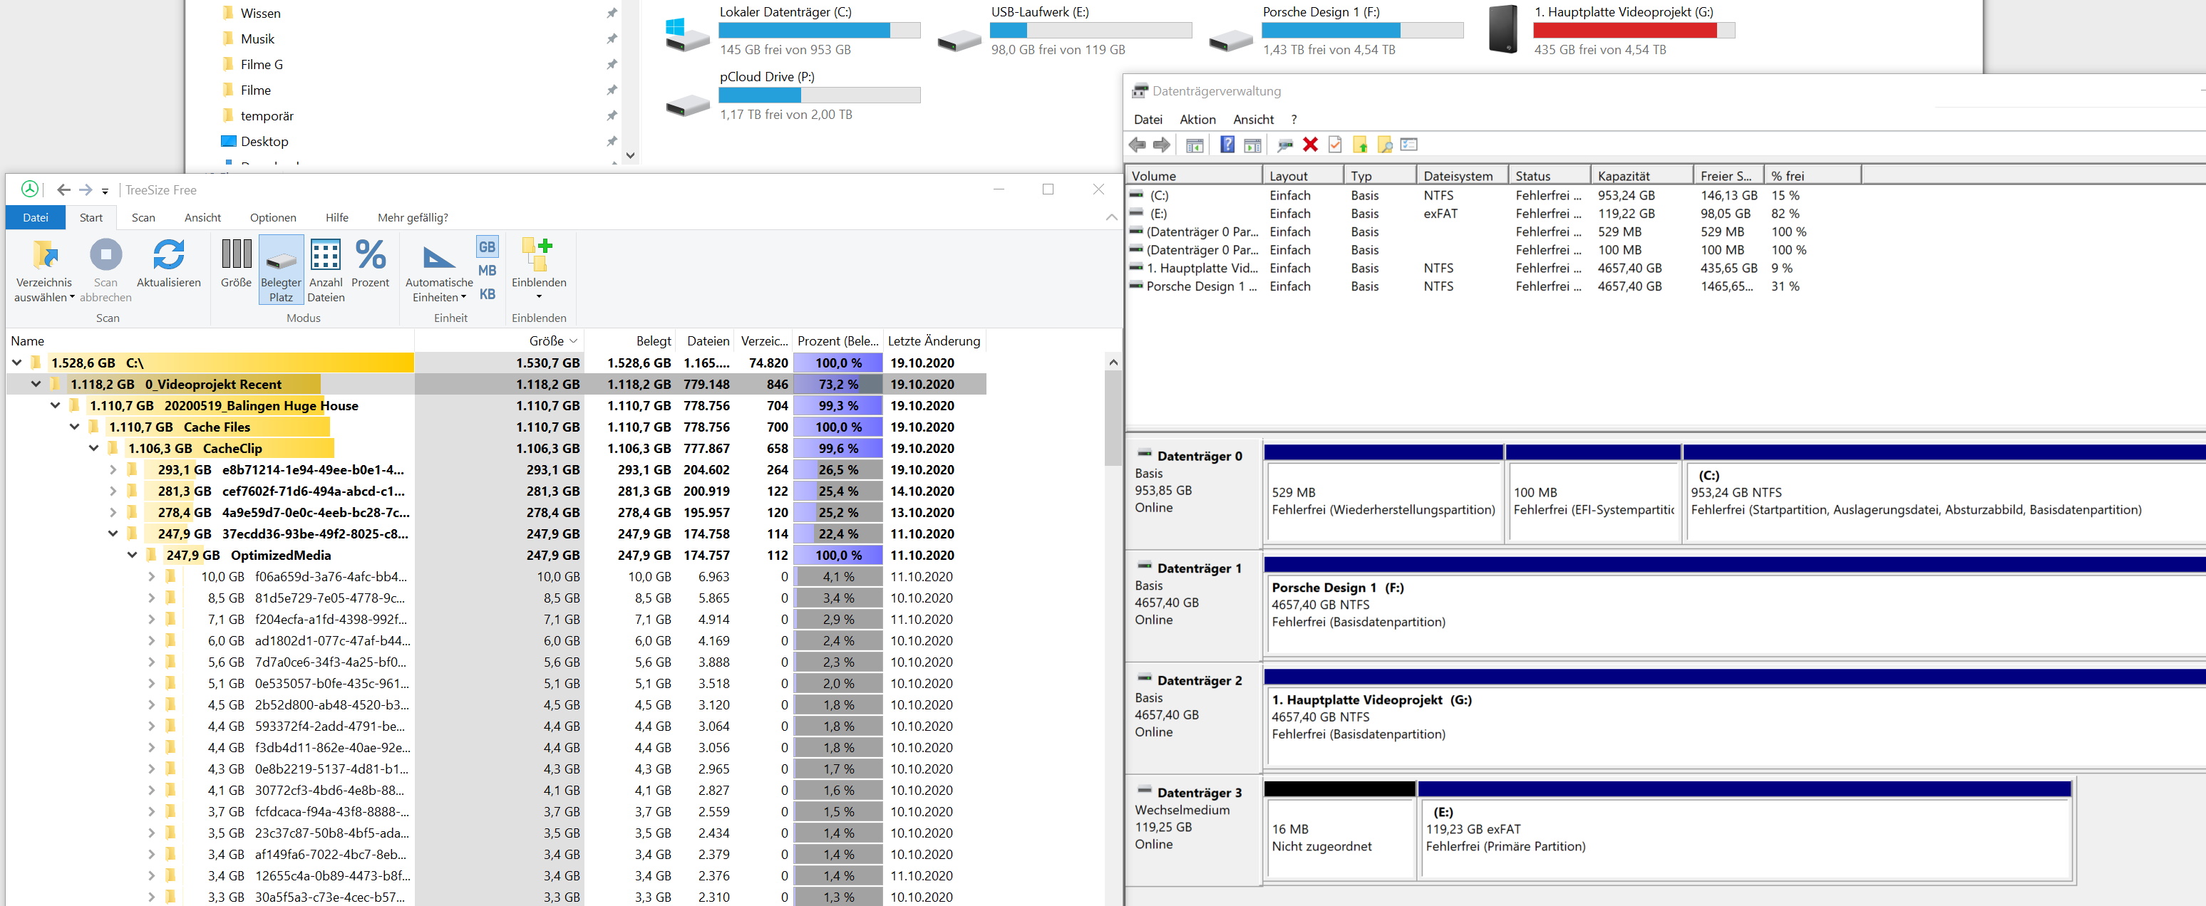2206x906 pixels.
Task: Switch mode to Anzahl Dateien
Action: 326,256
